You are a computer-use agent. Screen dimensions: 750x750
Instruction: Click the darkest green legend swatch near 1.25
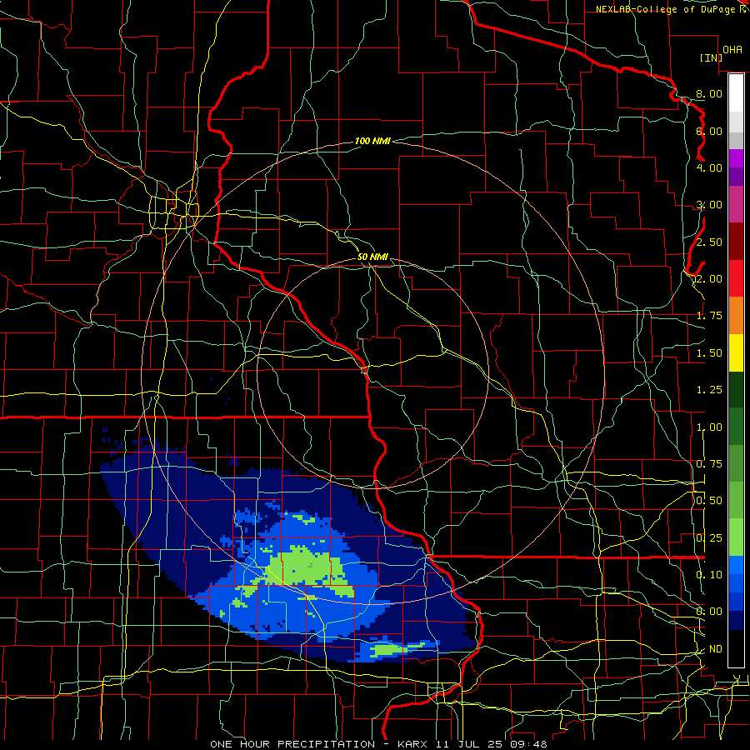[x=736, y=389]
